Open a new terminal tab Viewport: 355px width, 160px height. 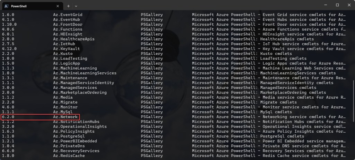tap(68, 6)
